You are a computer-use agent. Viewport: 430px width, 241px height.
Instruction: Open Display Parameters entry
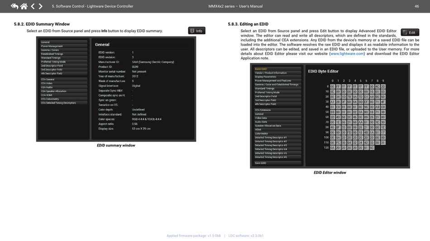[277, 77]
